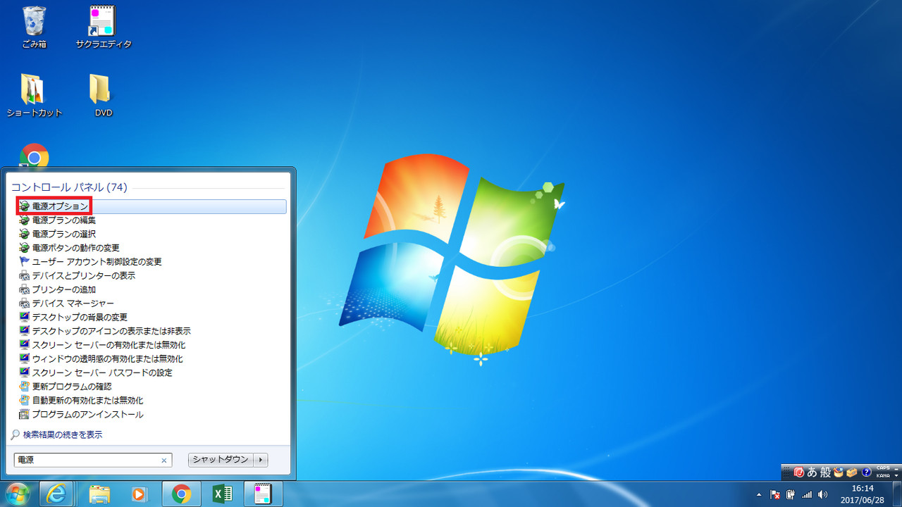Select the ショートカット folder on desktop
The width and height of the screenshot is (902, 507).
point(34,96)
